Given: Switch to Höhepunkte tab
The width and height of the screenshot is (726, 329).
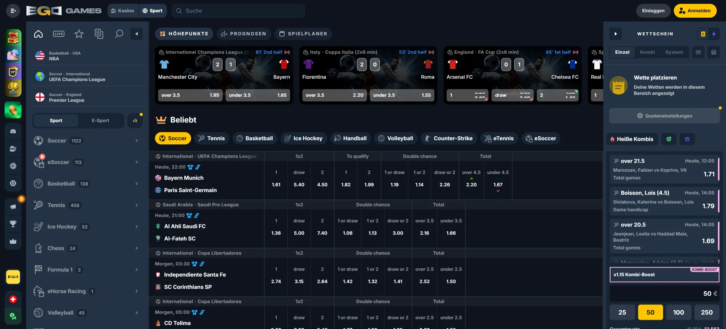Looking at the screenshot, I should 184,34.
